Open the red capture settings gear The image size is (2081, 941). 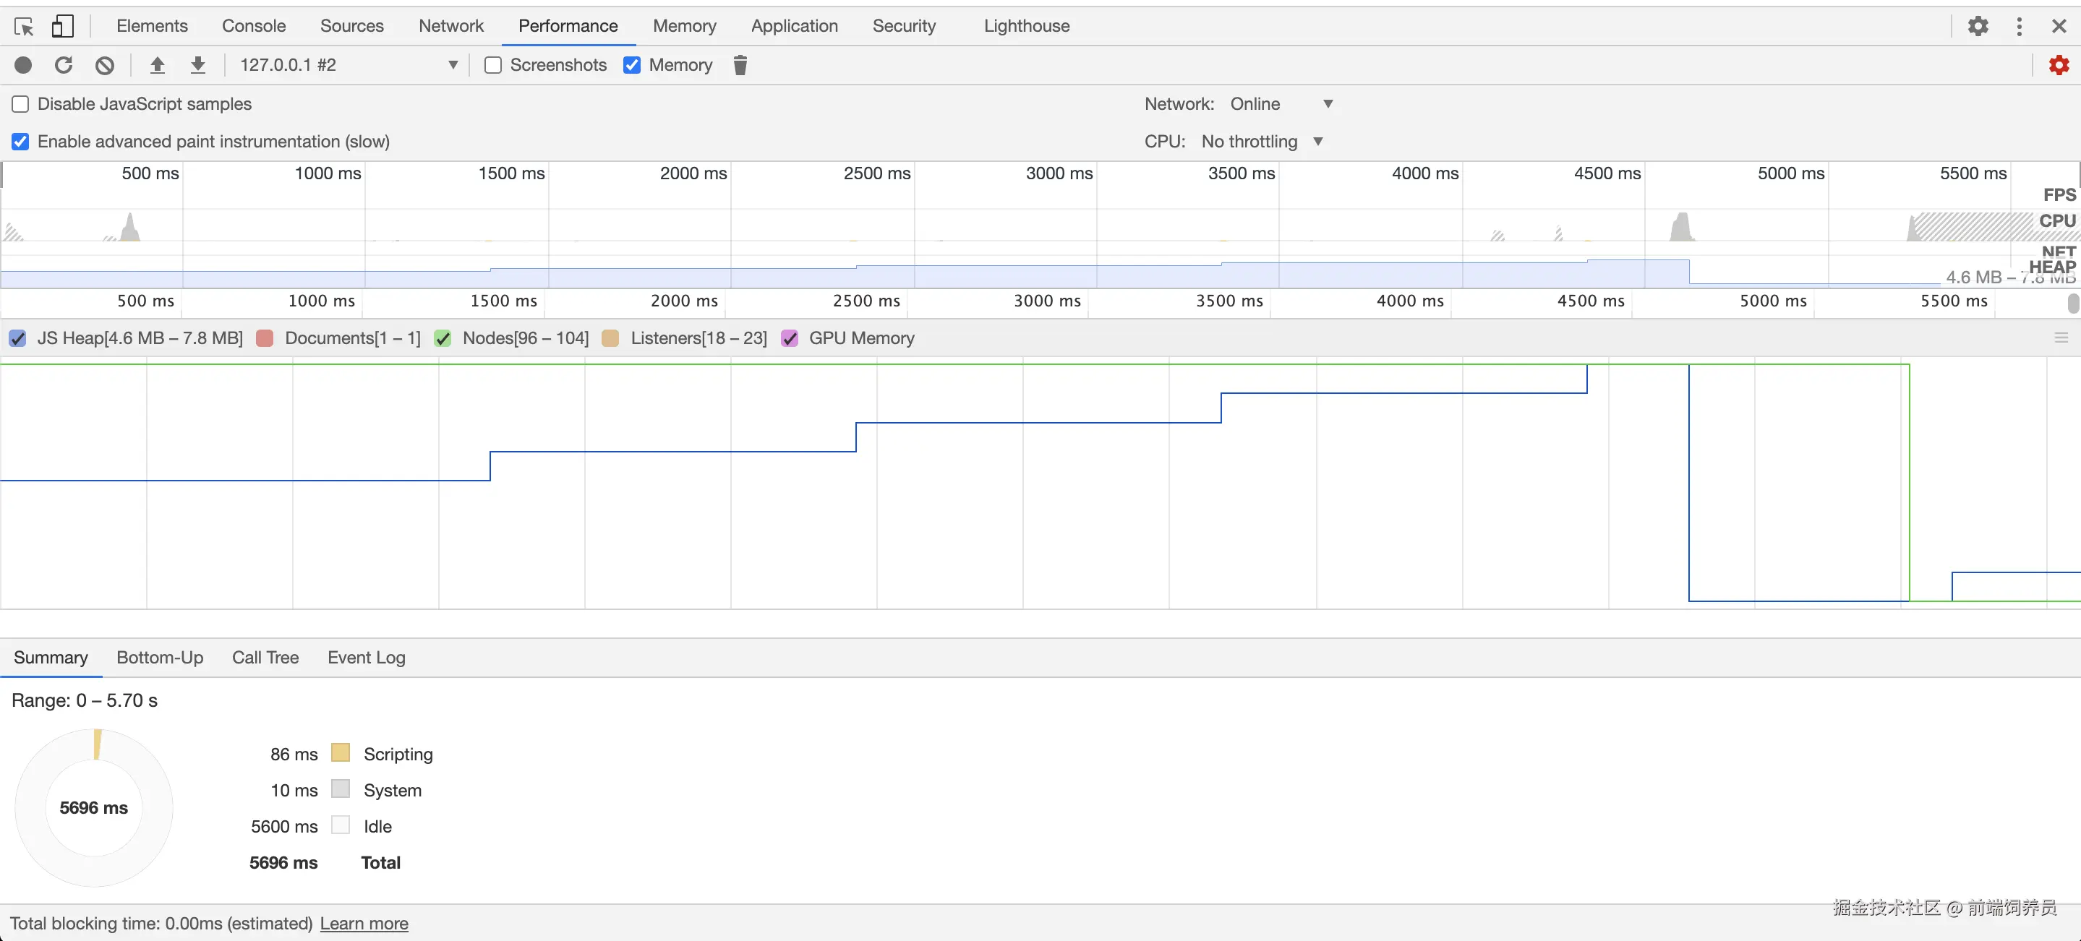click(x=2059, y=64)
